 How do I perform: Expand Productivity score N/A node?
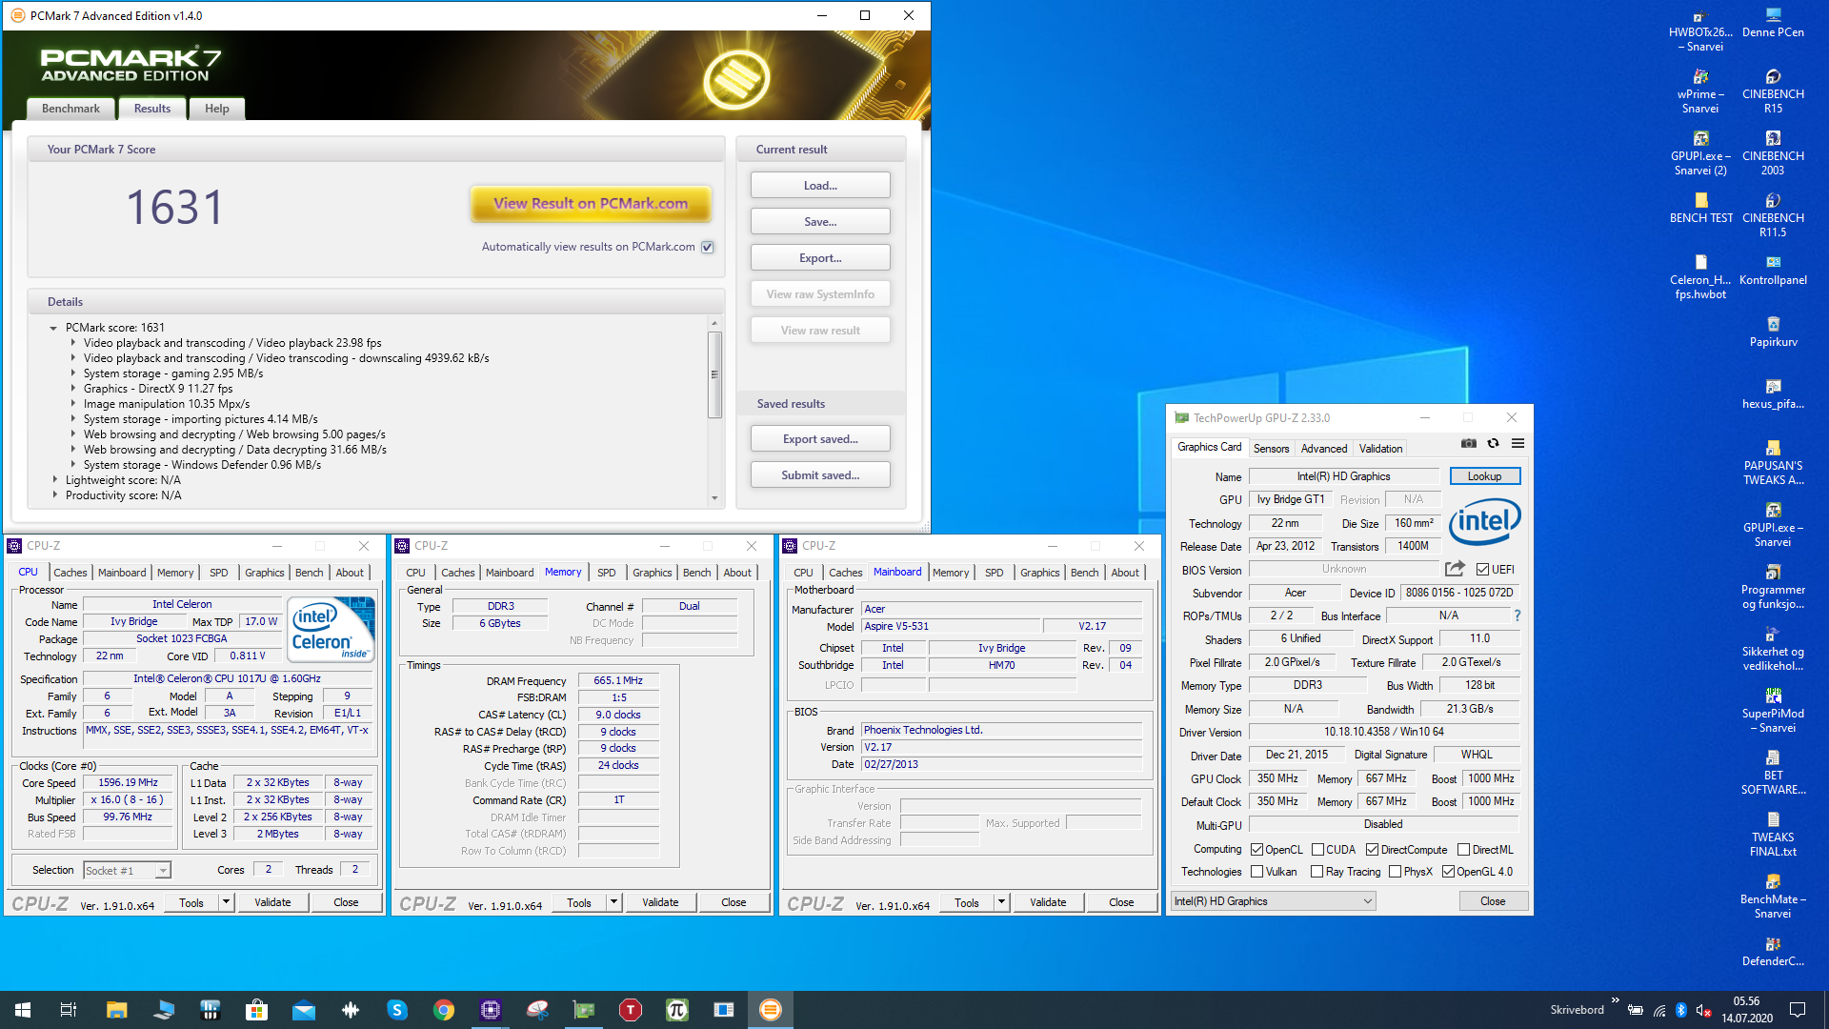click(54, 495)
